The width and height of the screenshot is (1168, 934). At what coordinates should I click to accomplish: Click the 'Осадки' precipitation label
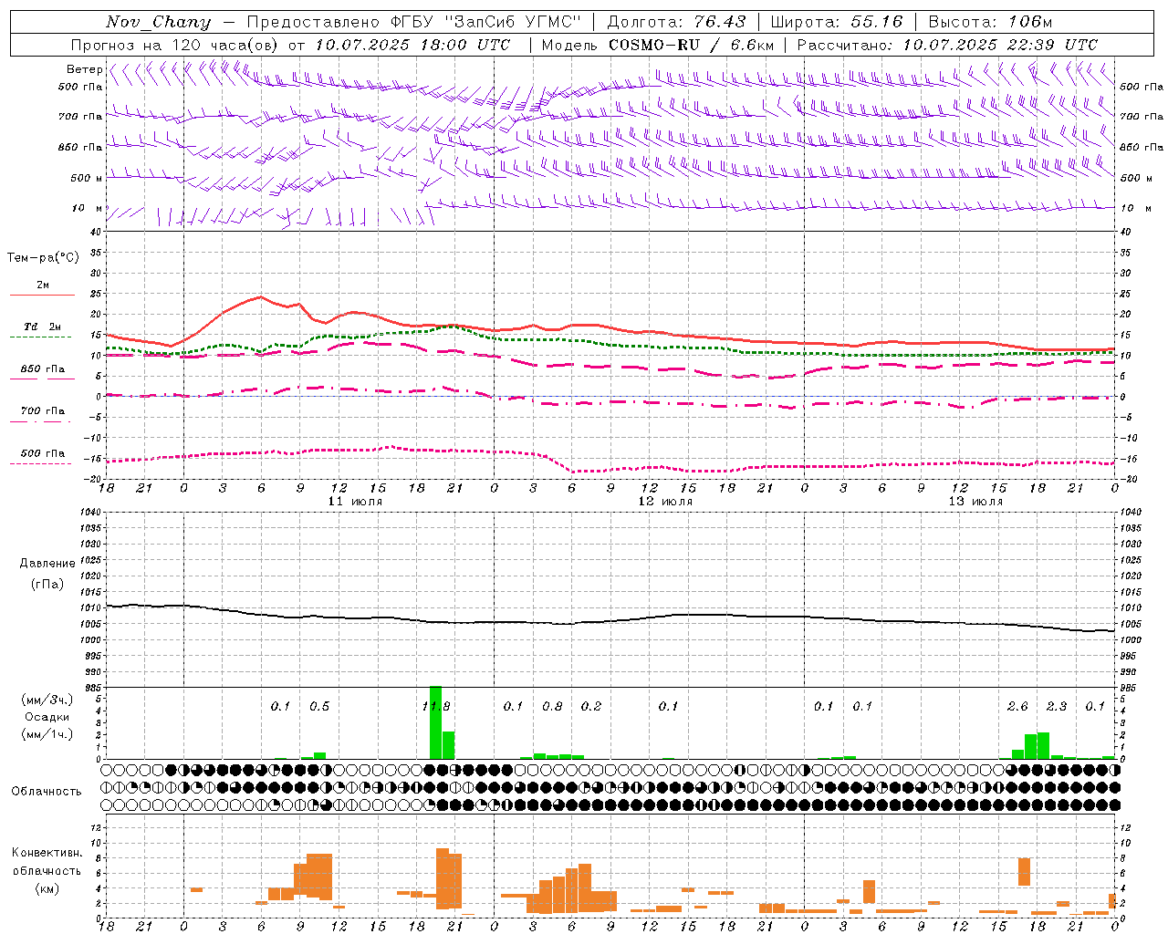47,717
